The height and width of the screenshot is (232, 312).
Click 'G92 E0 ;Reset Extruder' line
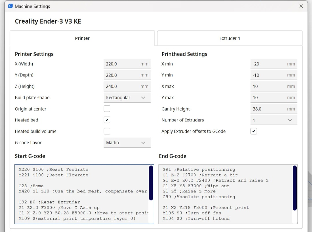tap(49, 202)
